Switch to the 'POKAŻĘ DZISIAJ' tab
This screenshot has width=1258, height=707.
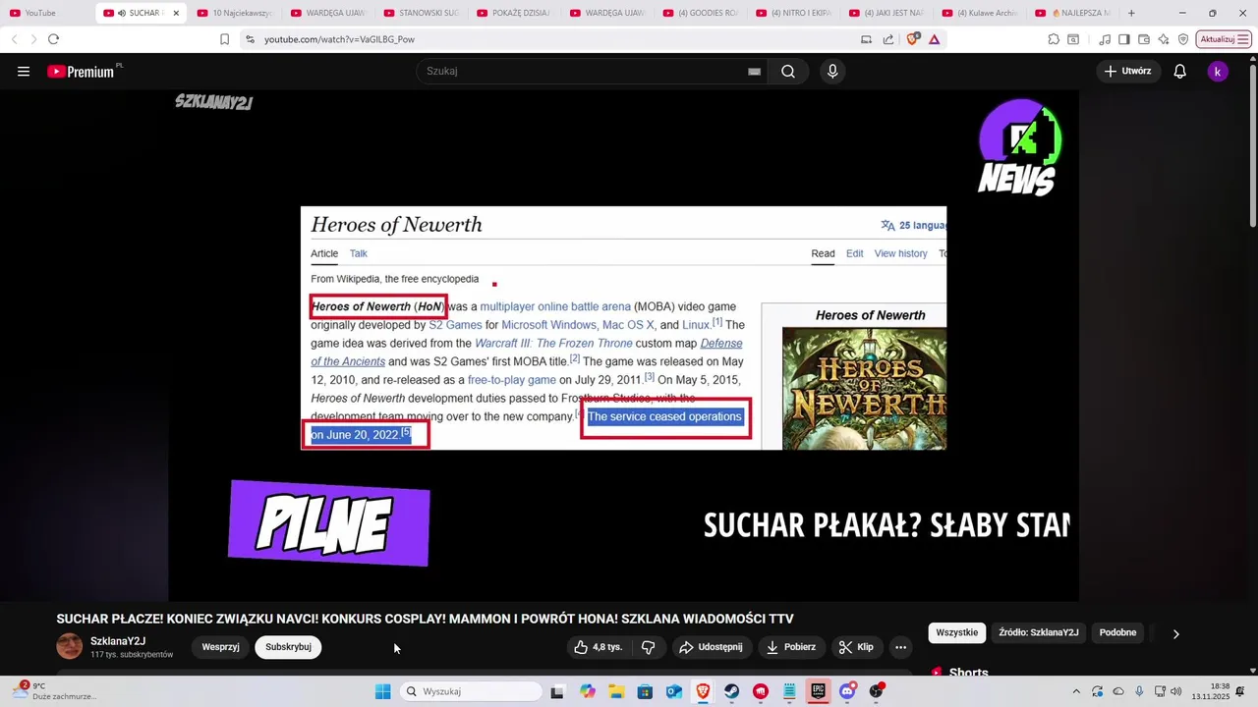click(x=516, y=13)
